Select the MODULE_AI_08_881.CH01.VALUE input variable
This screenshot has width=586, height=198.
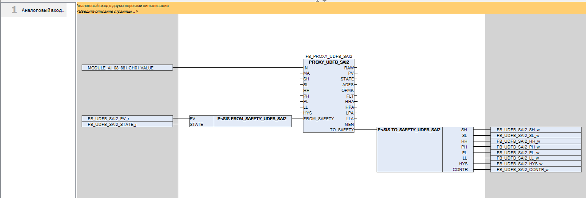point(127,68)
